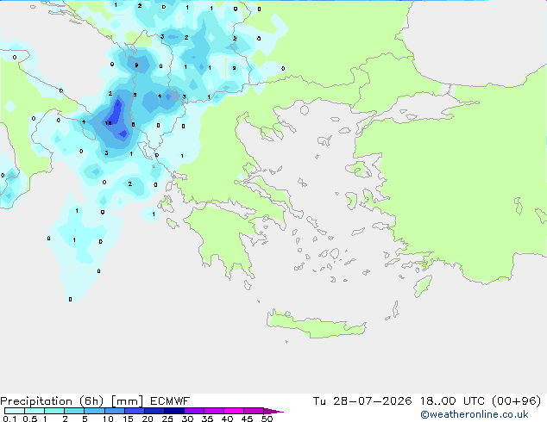This screenshot has width=547, height=422.
Task: Click the forecast date 'Tu 28-07-2026' text
Action: pos(362,401)
